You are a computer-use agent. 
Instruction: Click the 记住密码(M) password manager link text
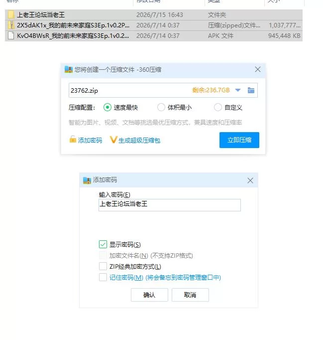[165, 277]
